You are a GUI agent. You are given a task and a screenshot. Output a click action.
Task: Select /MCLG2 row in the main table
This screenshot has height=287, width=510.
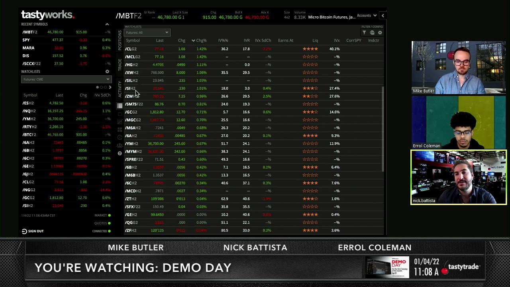253,57
